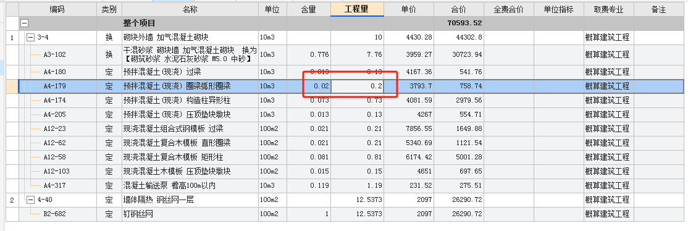This screenshot has height=231, width=688.
Task: Click the name 预拌混凝土(现浇) 压顶垫块墩块
Action: (177, 115)
